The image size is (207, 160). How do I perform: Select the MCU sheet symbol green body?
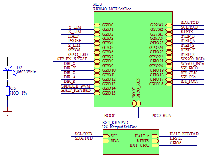(x=133, y=59)
